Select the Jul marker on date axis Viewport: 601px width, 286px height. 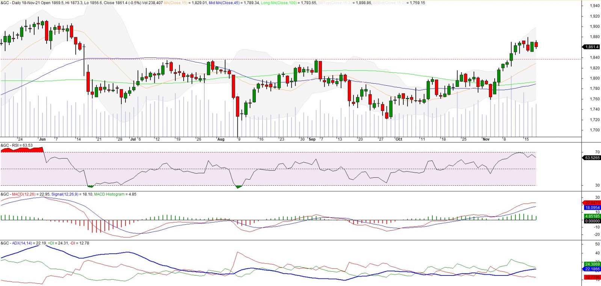pos(133,139)
